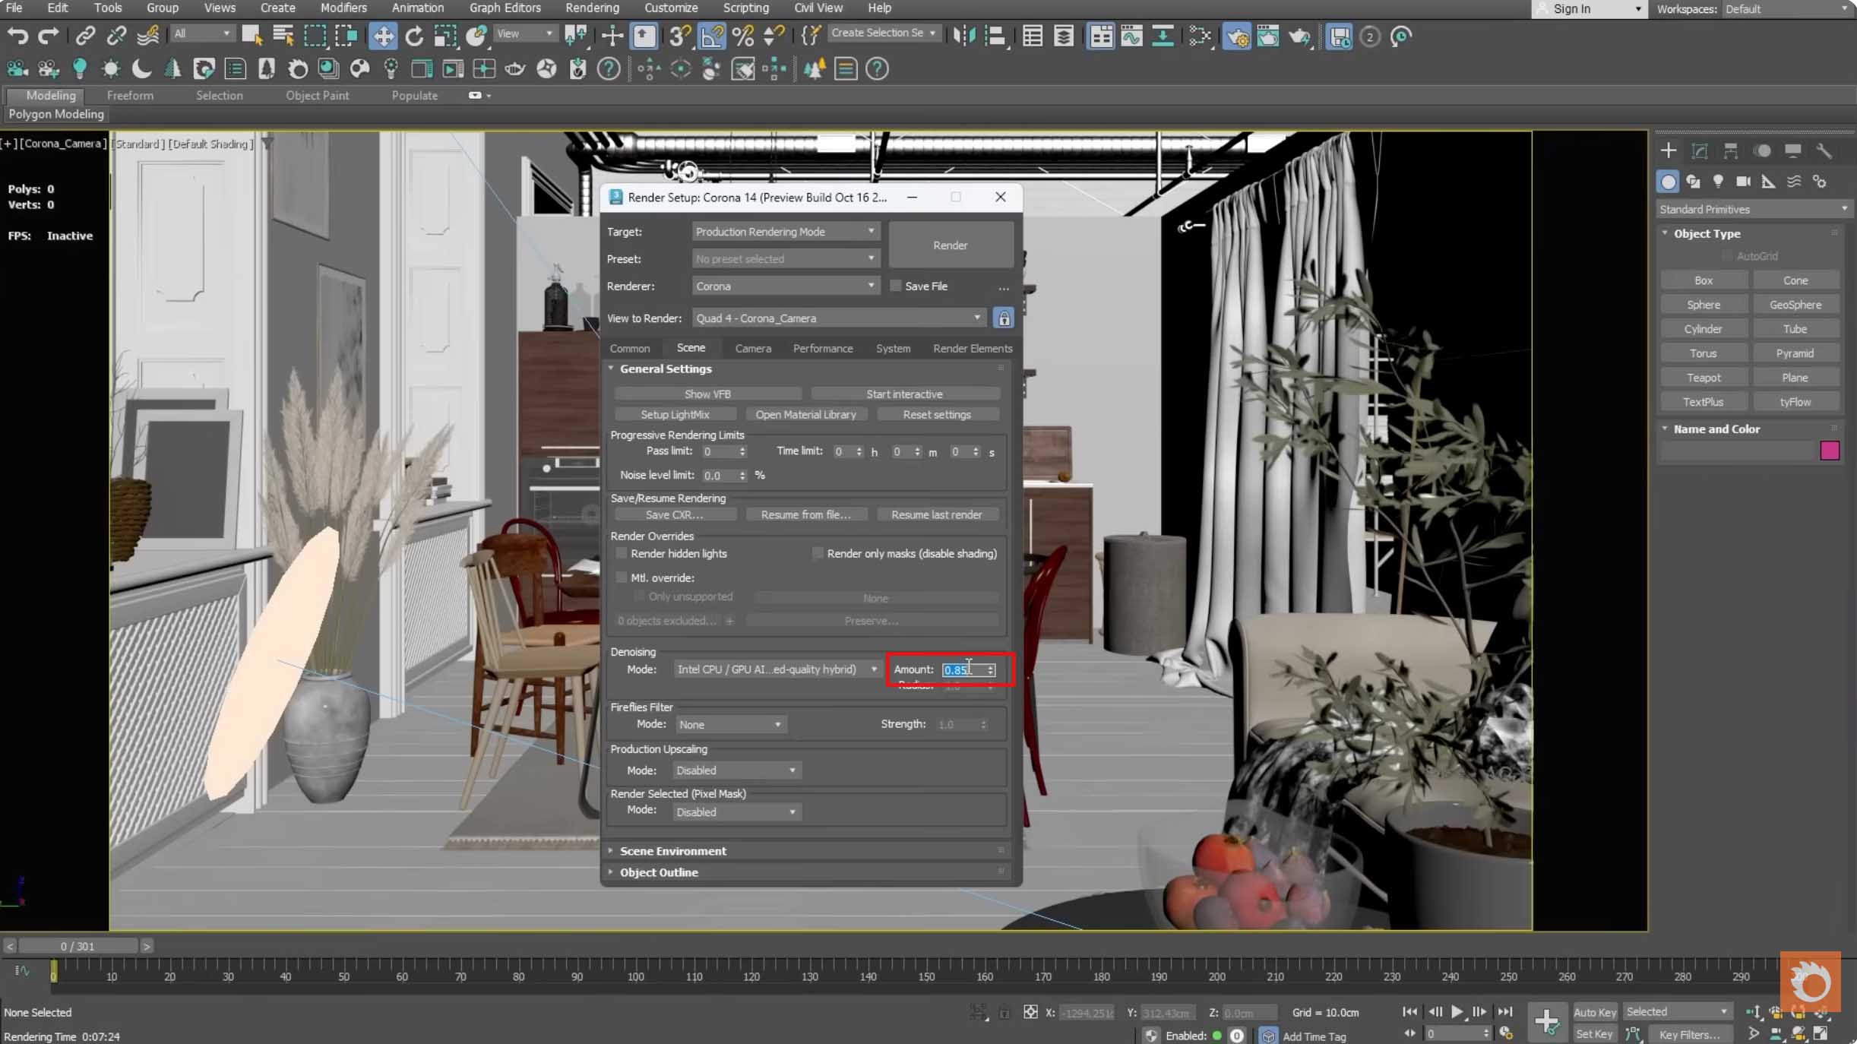Enable Render only masks checkbox
Viewport: 1857px width, 1044px height.
tap(818, 553)
